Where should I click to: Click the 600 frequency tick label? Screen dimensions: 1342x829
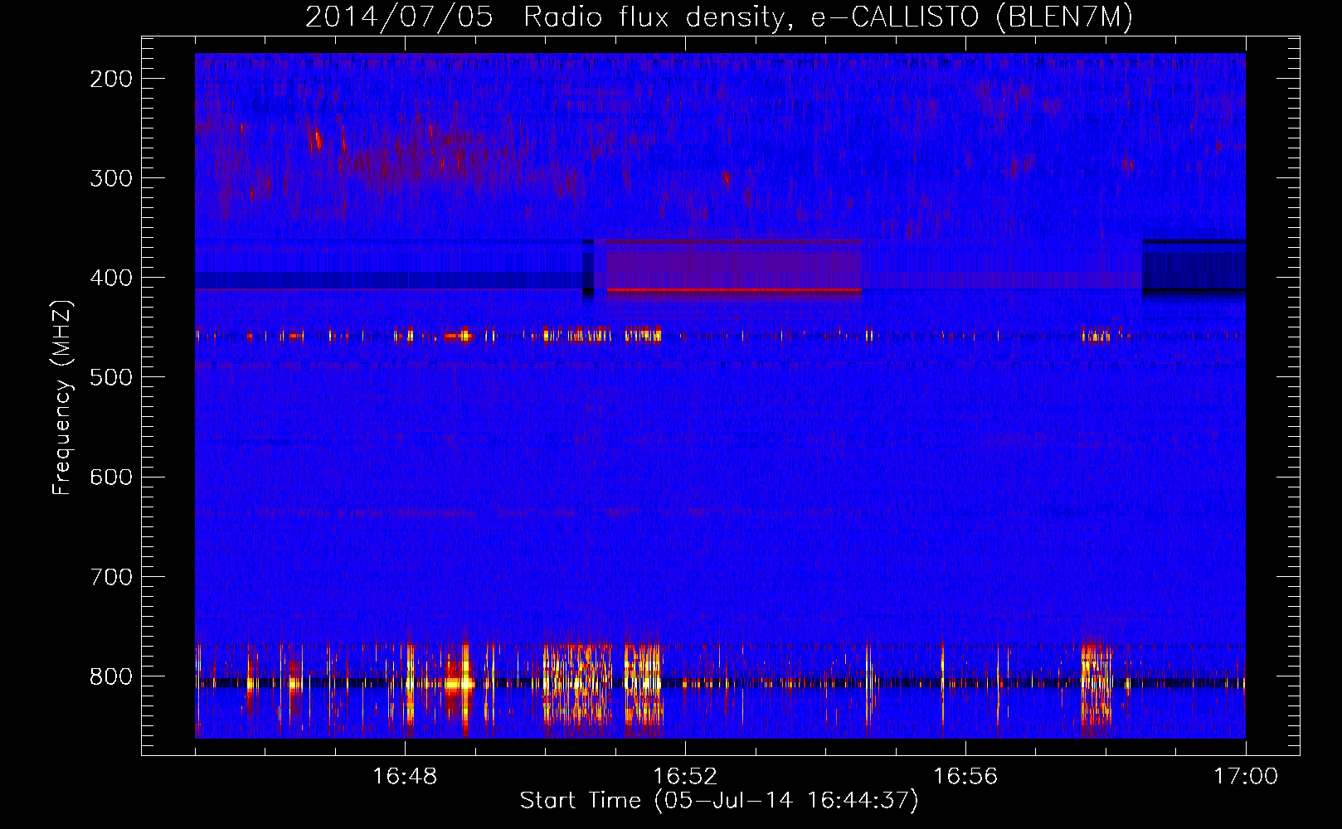coord(111,477)
